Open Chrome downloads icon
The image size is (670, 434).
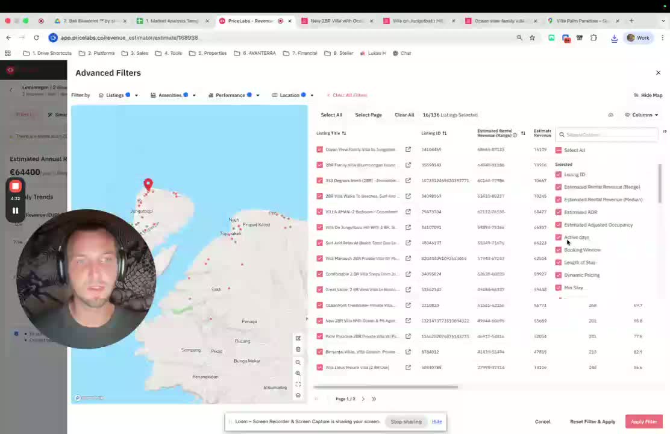tap(614, 38)
